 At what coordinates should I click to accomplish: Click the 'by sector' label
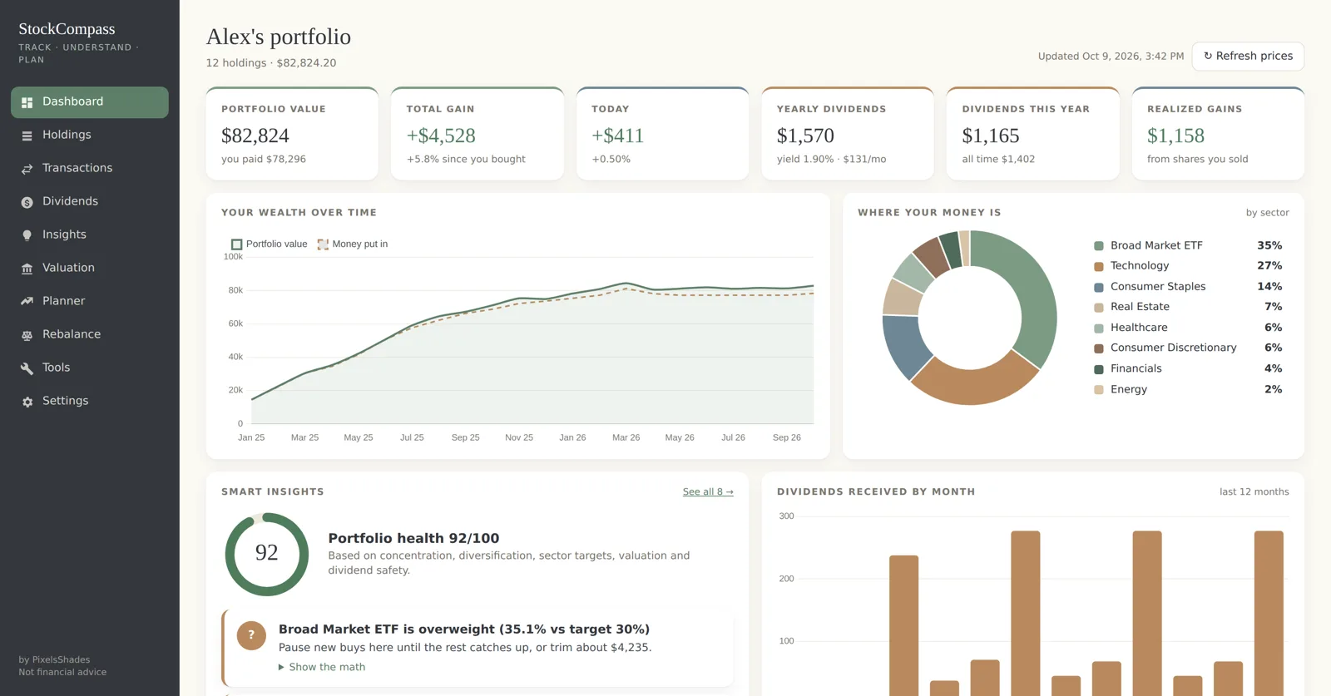coord(1267,213)
